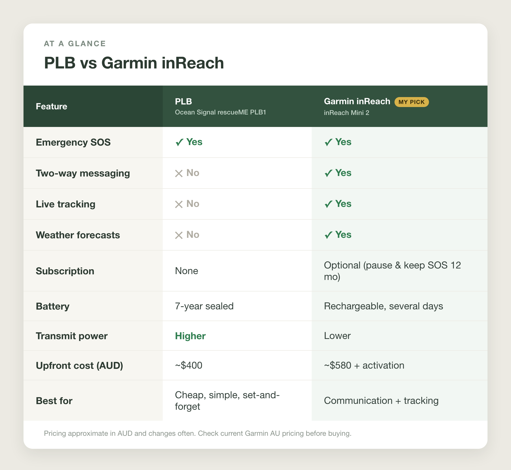The image size is (511, 470).
Task: Click the yellow 'MY PICK' badge
Action: coord(412,102)
